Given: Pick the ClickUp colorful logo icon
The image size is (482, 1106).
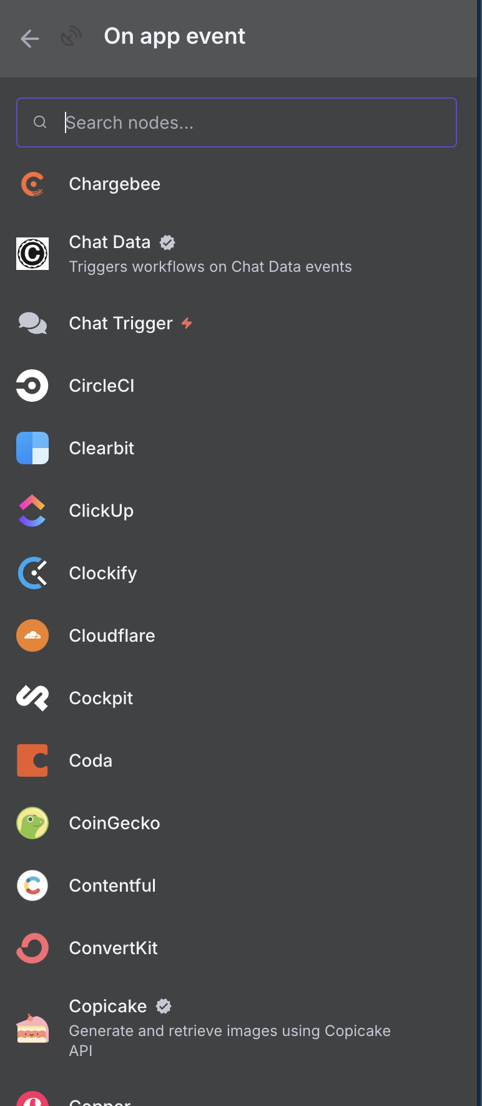Looking at the screenshot, I should pyautogui.click(x=32, y=511).
